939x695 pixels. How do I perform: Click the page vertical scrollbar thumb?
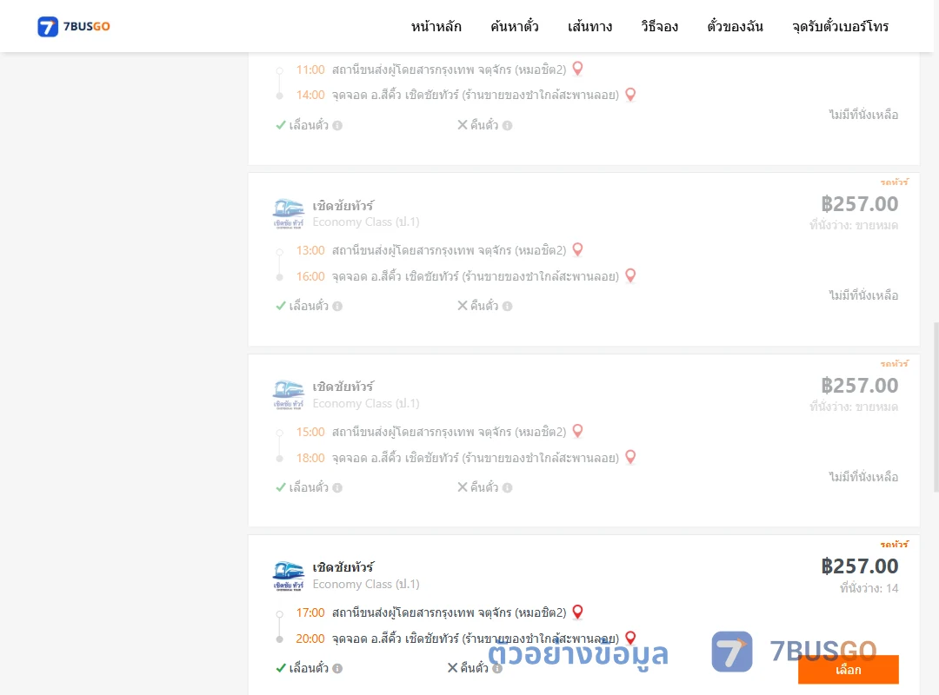tap(936, 407)
